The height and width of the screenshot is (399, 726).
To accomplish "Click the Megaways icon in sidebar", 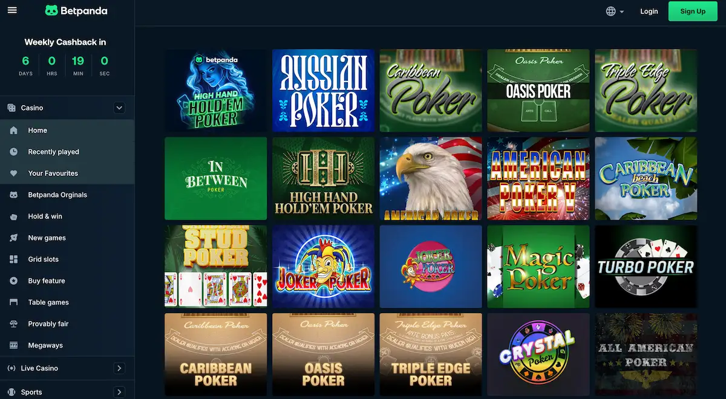I will coord(14,345).
